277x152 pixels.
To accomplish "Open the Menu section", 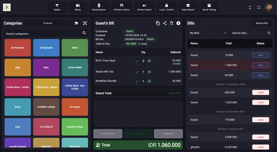I will [78, 7].
